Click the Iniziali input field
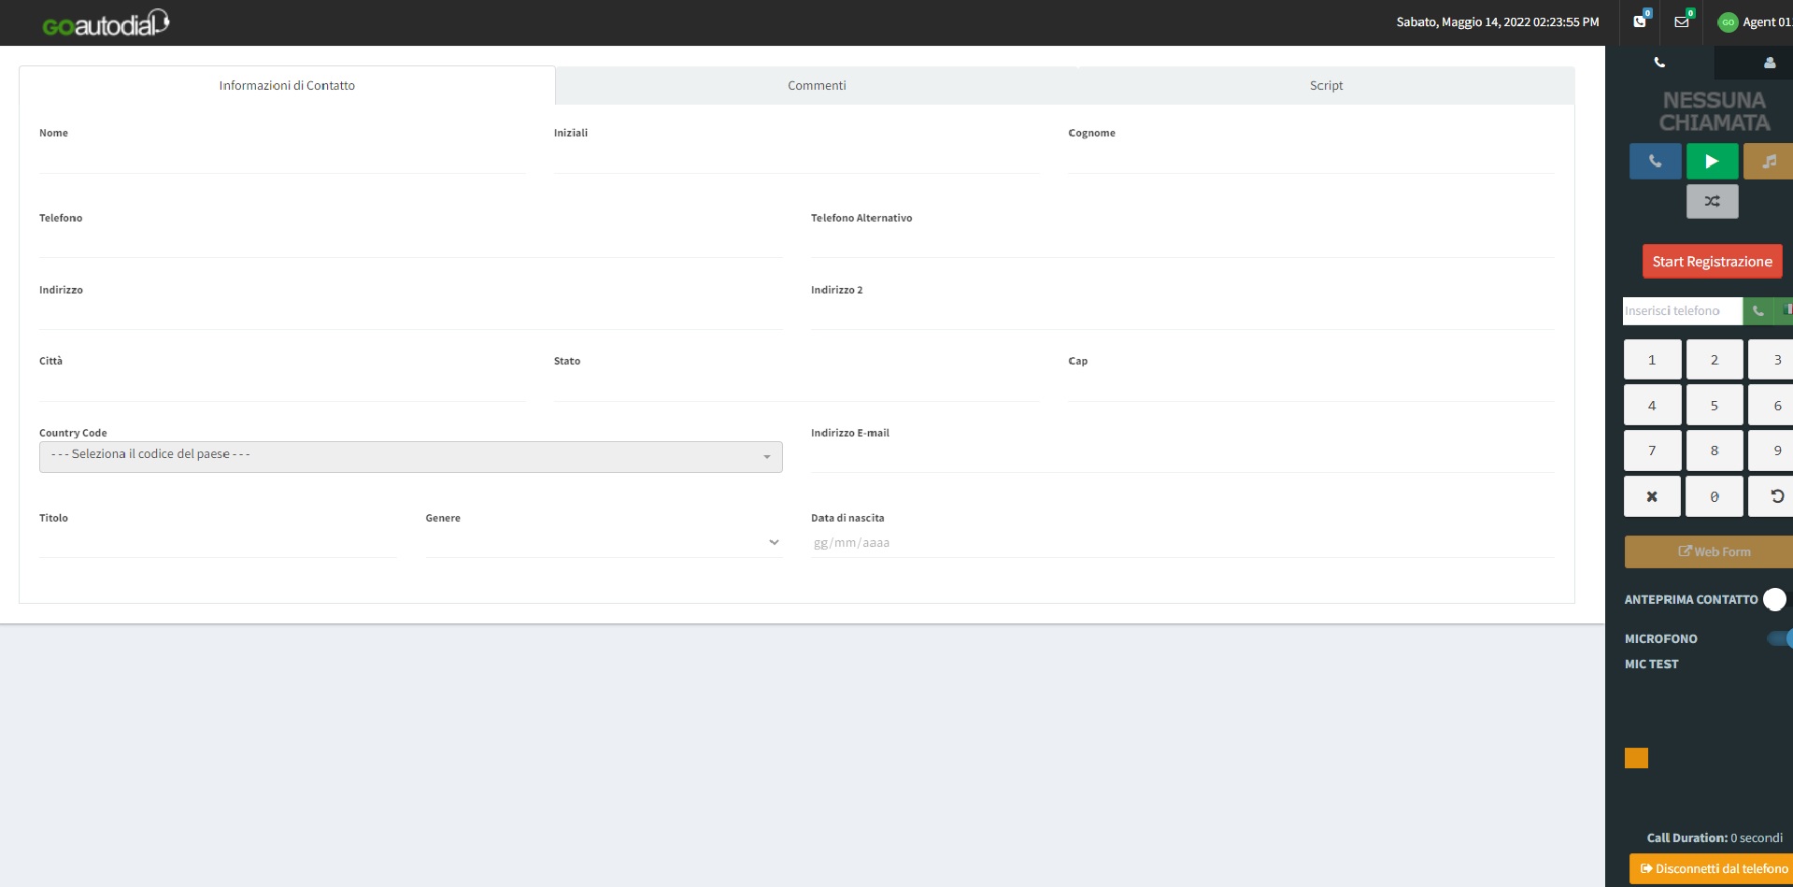 click(796, 159)
